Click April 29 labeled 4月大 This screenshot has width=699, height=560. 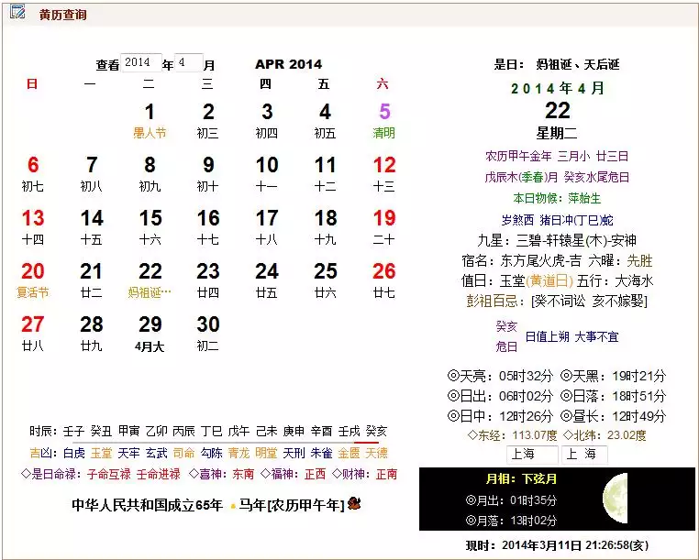point(150,331)
